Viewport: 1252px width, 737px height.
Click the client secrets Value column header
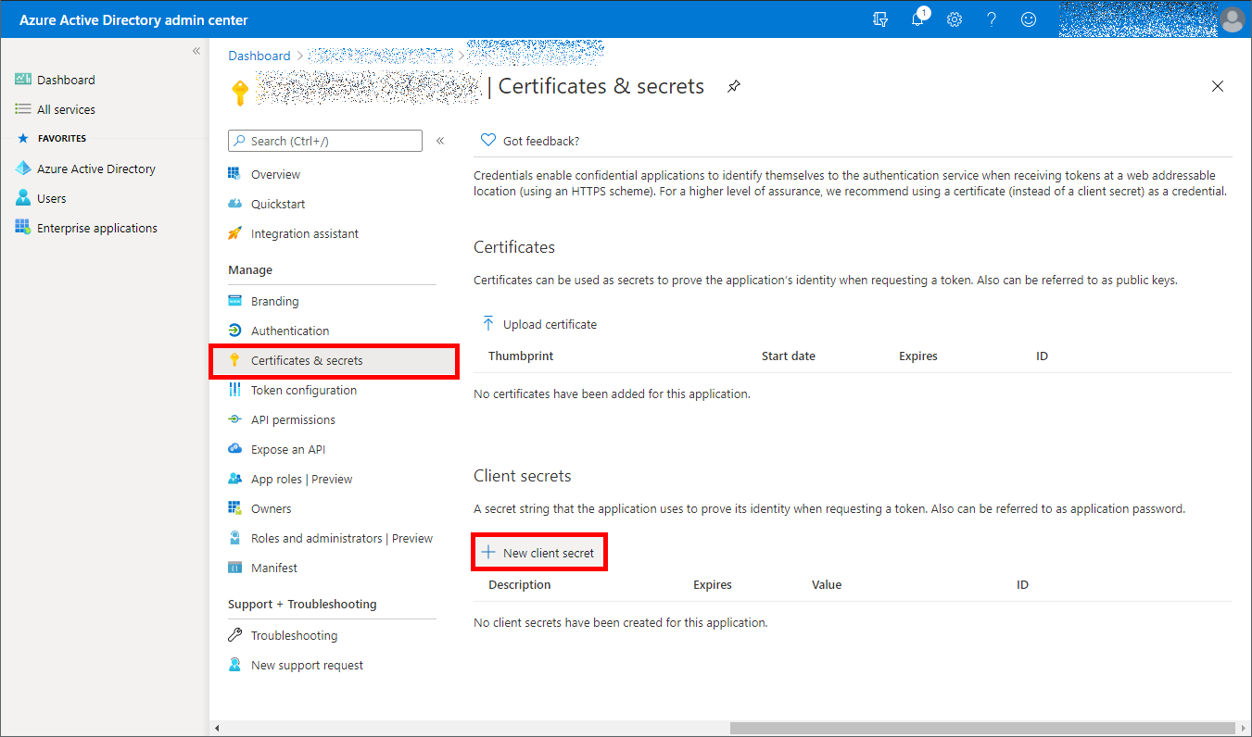point(827,584)
